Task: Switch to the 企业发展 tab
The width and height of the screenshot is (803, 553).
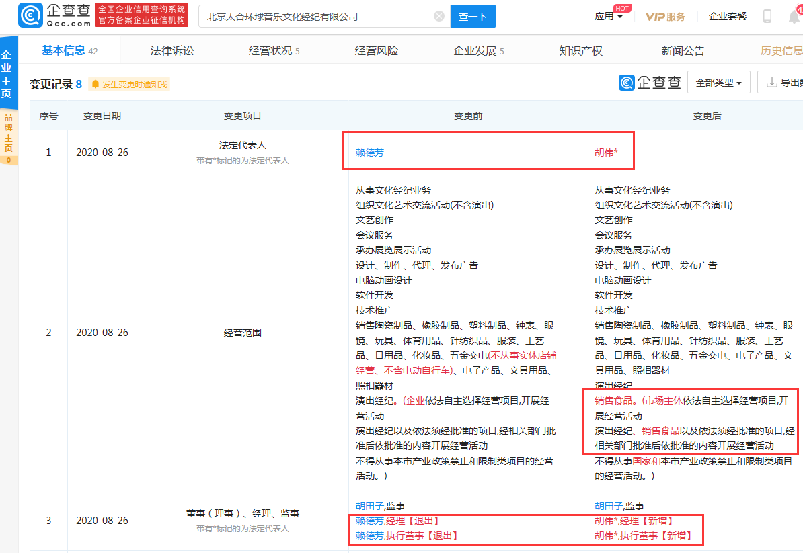Action: coord(478,50)
